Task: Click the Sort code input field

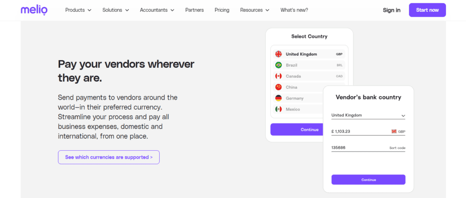Action: (x=368, y=148)
